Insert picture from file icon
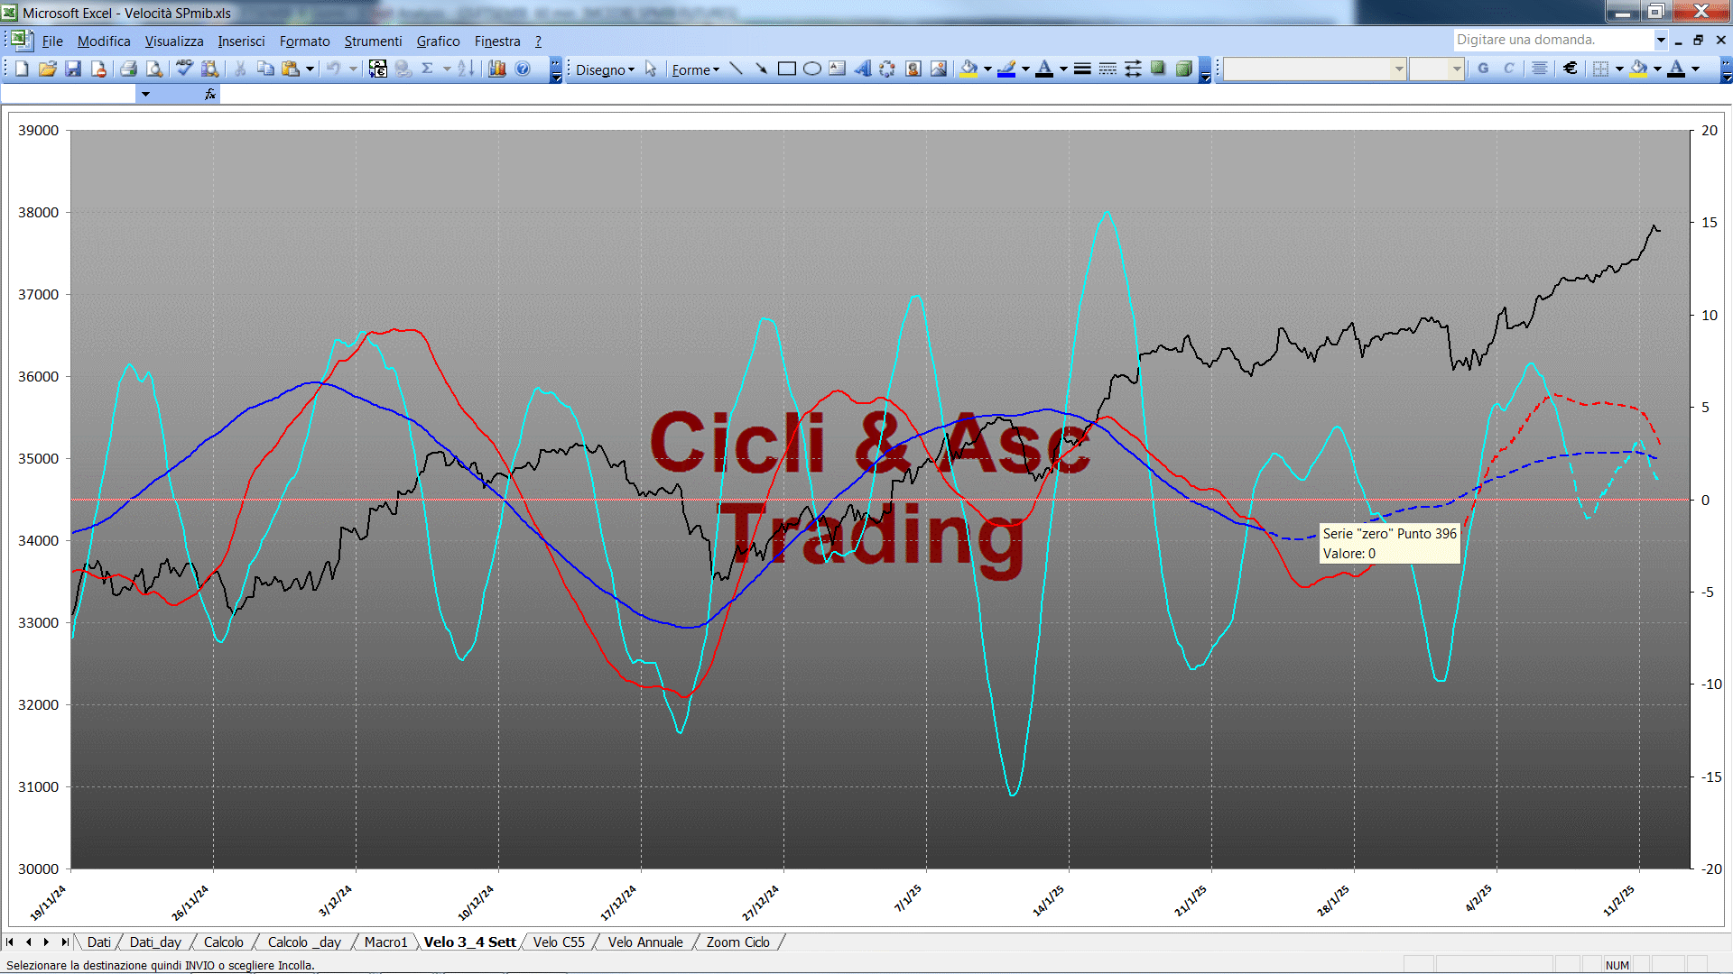 click(x=939, y=69)
